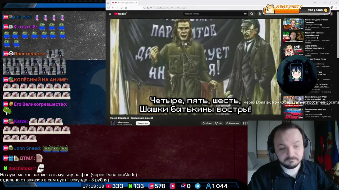
Task: Click chat username 'dolchstoss1'
Action: point(22,168)
